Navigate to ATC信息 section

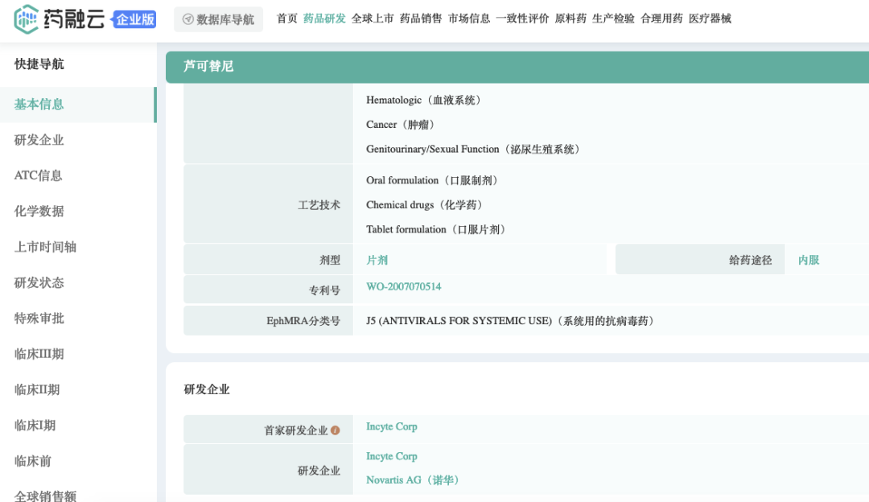[x=39, y=175]
